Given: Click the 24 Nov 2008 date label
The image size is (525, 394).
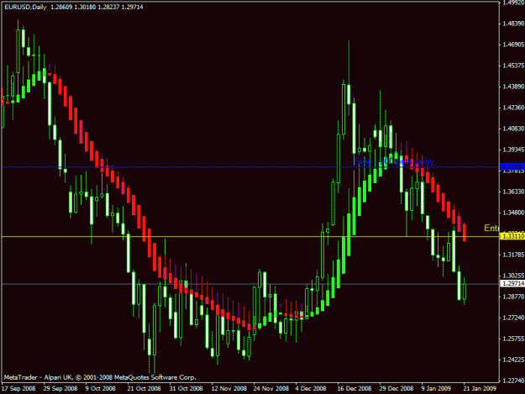Looking at the screenshot, I should pos(270,389).
